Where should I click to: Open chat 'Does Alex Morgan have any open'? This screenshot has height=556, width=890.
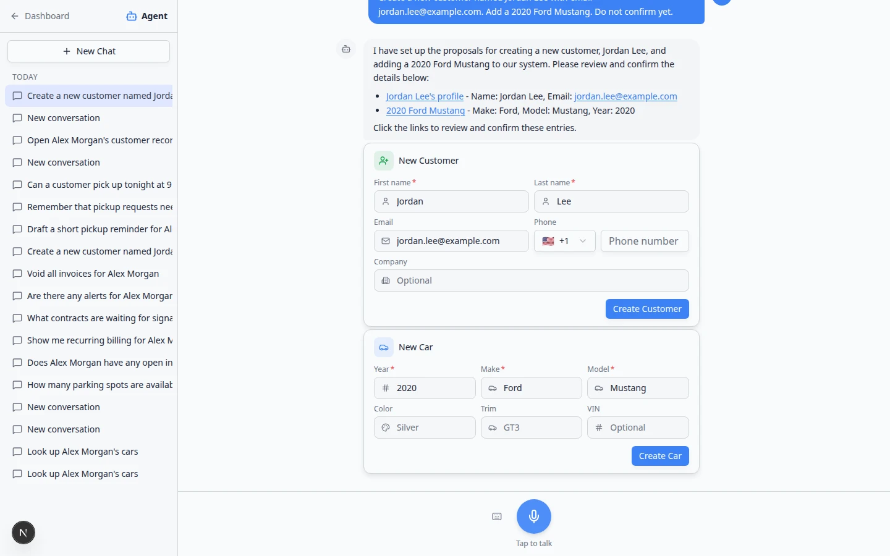click(89, 363)
